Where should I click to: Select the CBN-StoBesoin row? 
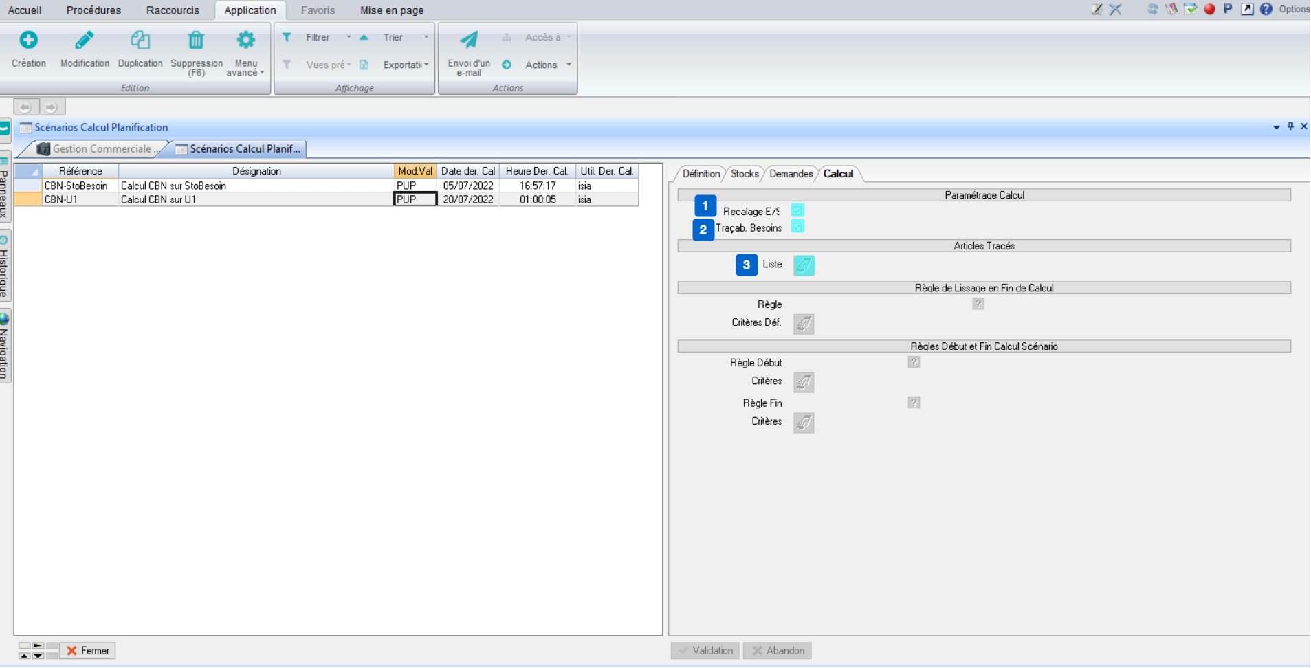76,186
